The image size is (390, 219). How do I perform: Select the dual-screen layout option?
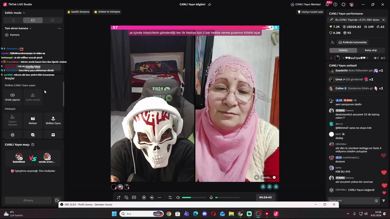(x=52, y=20)
